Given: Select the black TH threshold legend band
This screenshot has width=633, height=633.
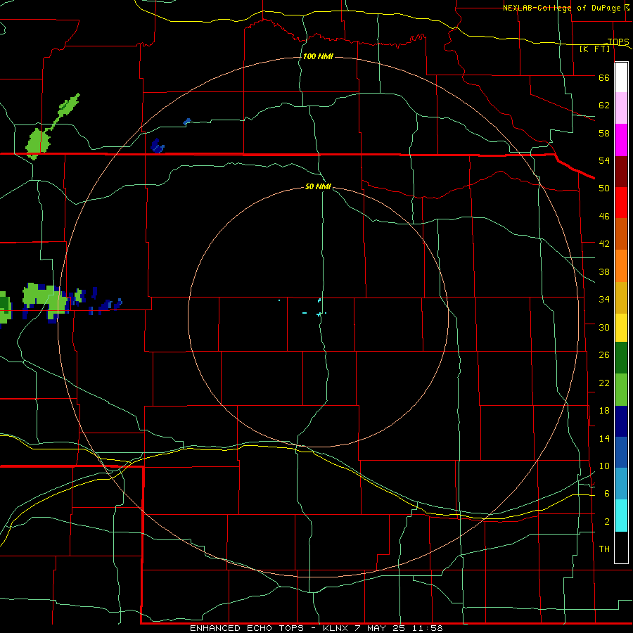Looking at the screenshot, I should [621, 547].
